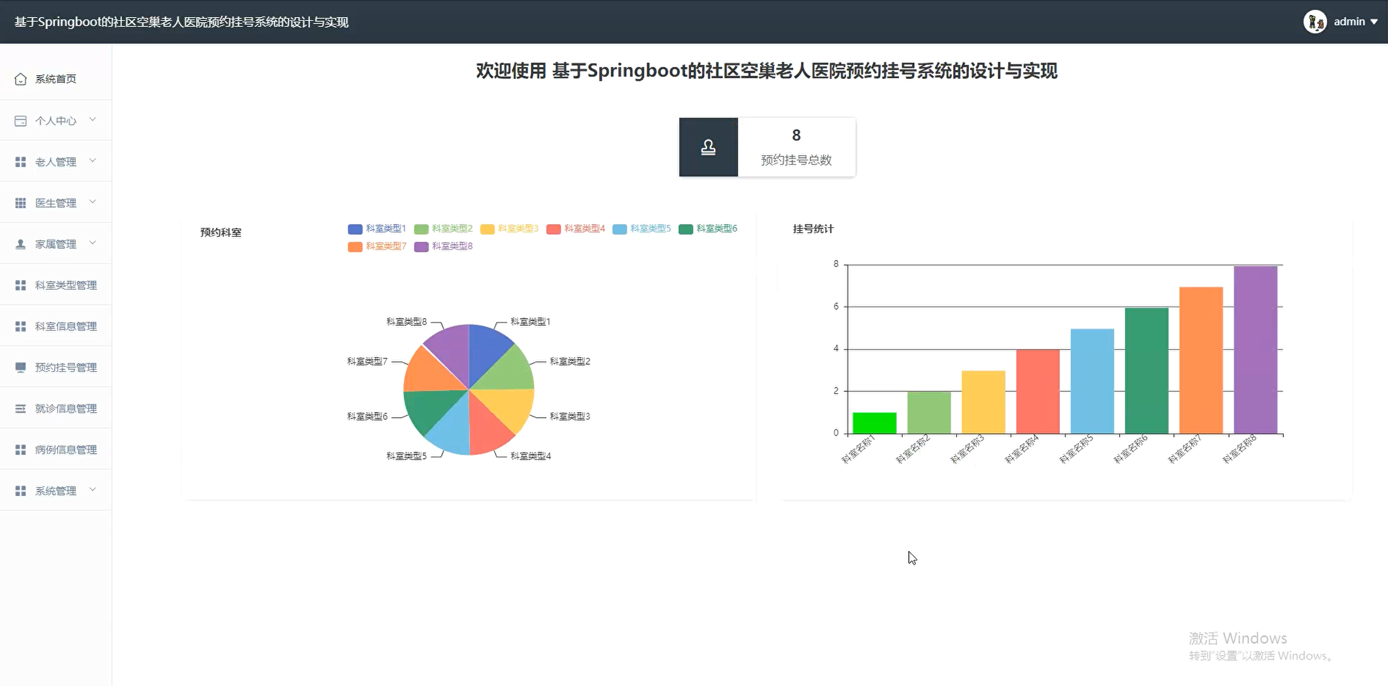Open the 就诊信息管理 menu item
The image size is (1388, 686).
[56, 408]
